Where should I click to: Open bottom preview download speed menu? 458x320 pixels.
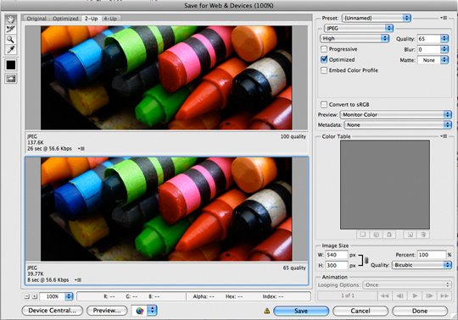click(77, 279)
